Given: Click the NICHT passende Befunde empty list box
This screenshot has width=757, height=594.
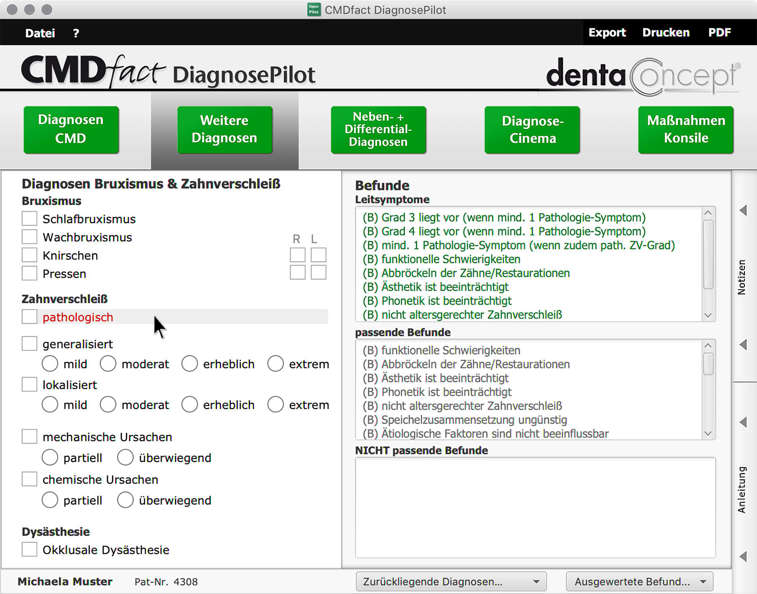Looking at the screenshot, I should [535, 508].
